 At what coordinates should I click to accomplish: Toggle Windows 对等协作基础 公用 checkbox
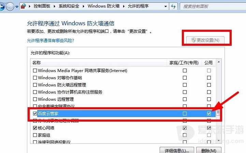(x=209, y=78)
